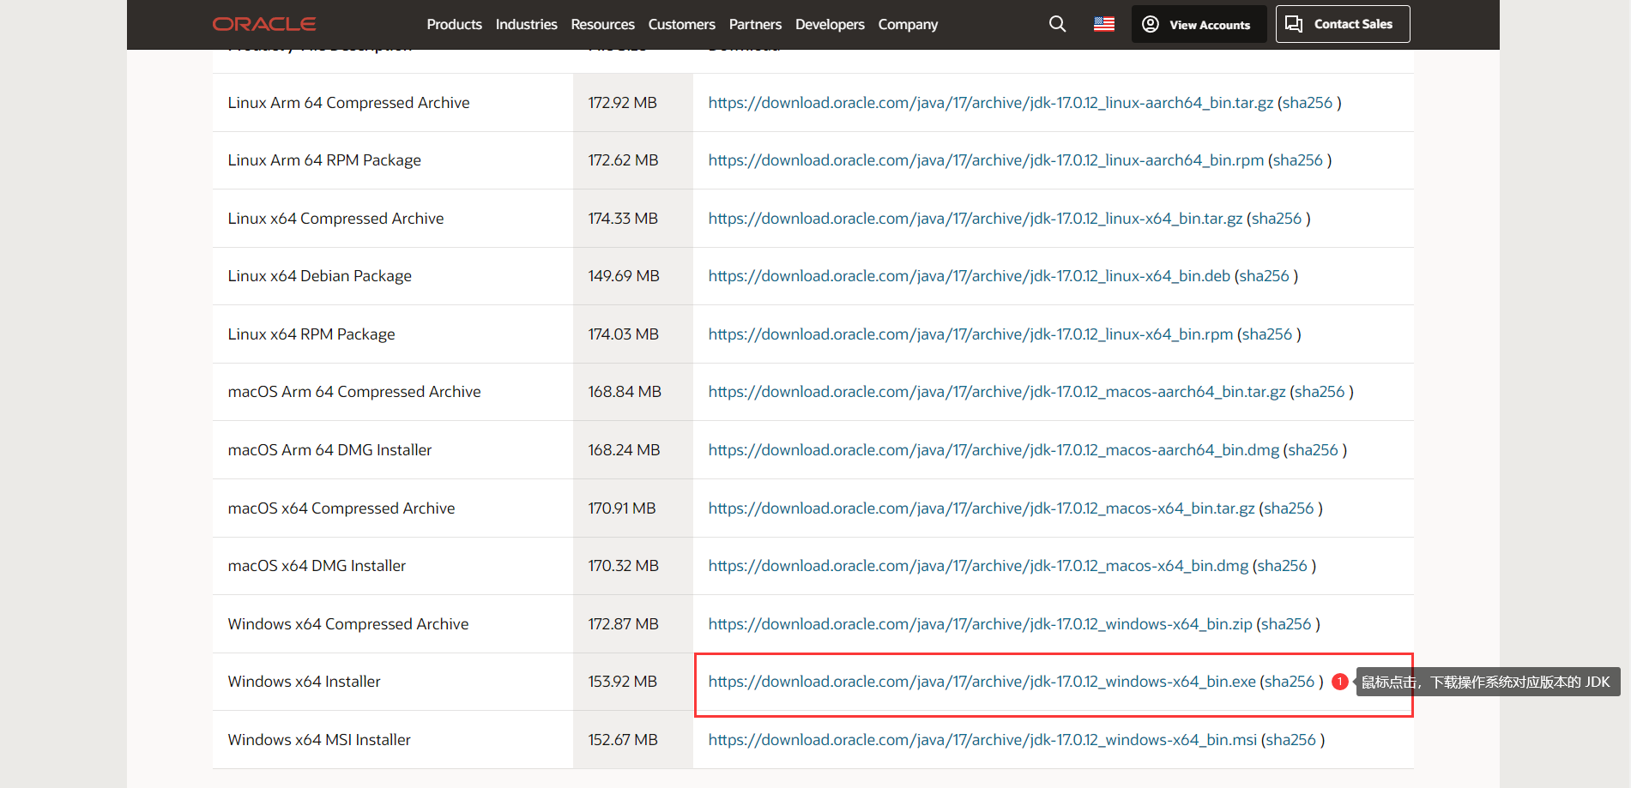Expand the Company menu
This screenshot has width=1631, height=788.
(908, 25)
